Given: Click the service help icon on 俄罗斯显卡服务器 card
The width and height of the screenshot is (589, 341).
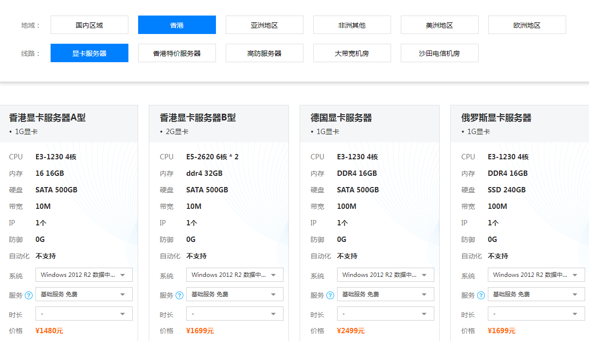Looking at the screenshot, I should tap(482, 294).
